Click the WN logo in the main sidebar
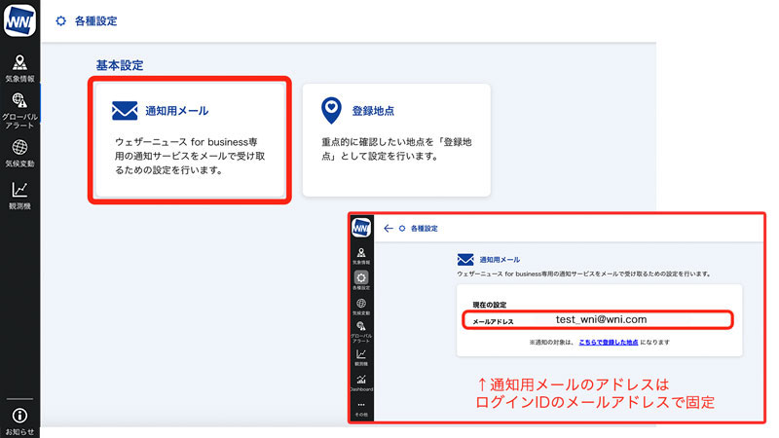 [19, 20]
